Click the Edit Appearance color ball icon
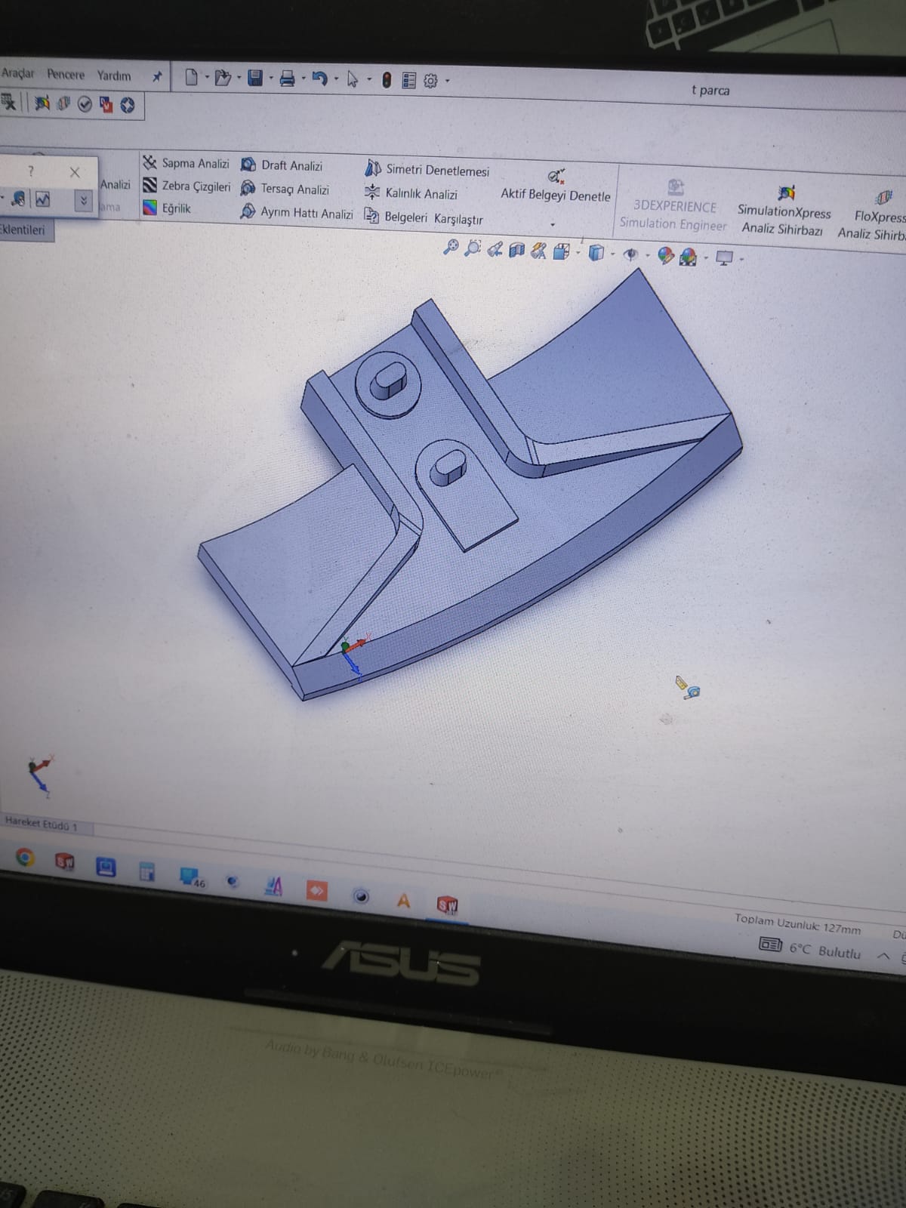 pyautogui.click(x=665, y=255)
